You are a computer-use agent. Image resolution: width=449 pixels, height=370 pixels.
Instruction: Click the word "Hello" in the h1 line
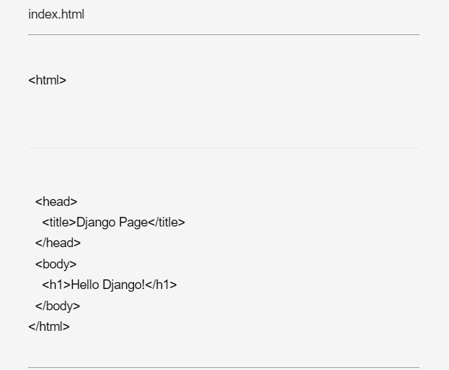(x=85, y=285)
